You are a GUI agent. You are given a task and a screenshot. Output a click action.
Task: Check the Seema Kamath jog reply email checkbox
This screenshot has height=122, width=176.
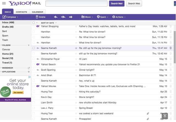[x=34, y=48]
